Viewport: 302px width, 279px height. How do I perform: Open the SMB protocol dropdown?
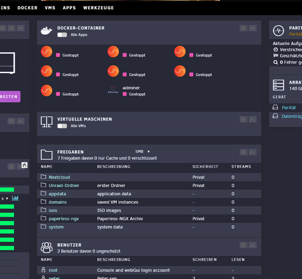(x=143, y=152)
